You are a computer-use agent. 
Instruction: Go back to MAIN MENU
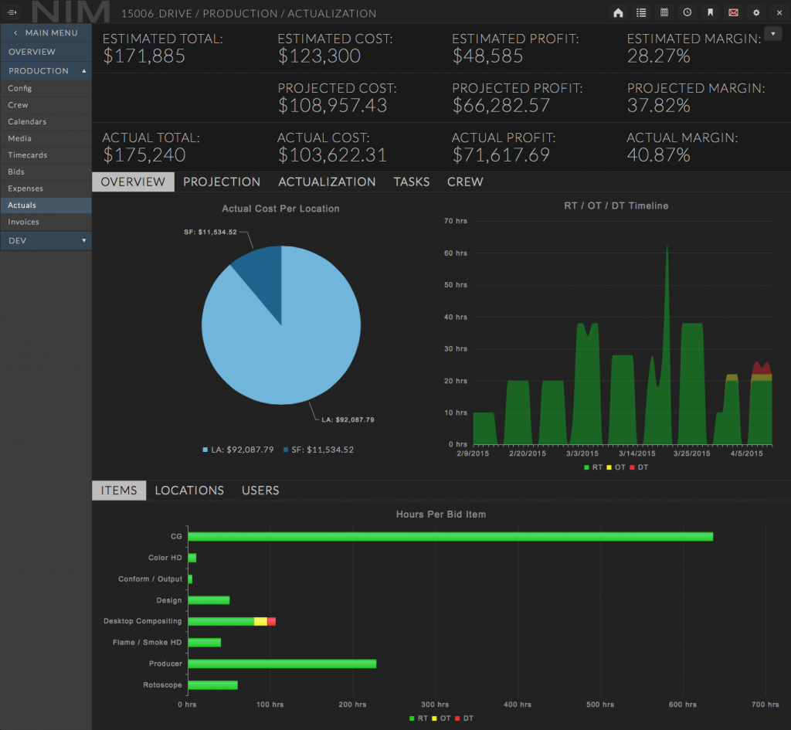(x=46, y=32)
